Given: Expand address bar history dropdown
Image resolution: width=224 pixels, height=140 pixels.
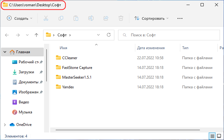Looking at the screenshot, I should (98, 35).
